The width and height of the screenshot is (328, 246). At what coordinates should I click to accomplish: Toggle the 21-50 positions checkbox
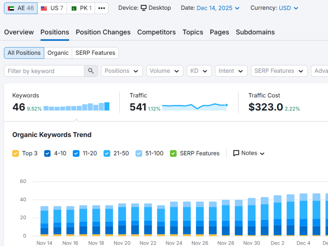point(107,153)
